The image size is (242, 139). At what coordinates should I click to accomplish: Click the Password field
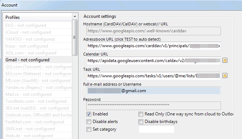154,106
